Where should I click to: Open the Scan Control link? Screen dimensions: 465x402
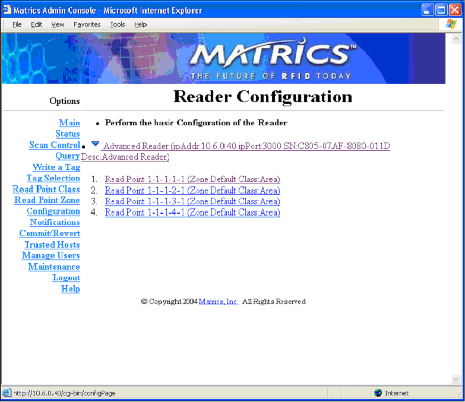[55, 145]
